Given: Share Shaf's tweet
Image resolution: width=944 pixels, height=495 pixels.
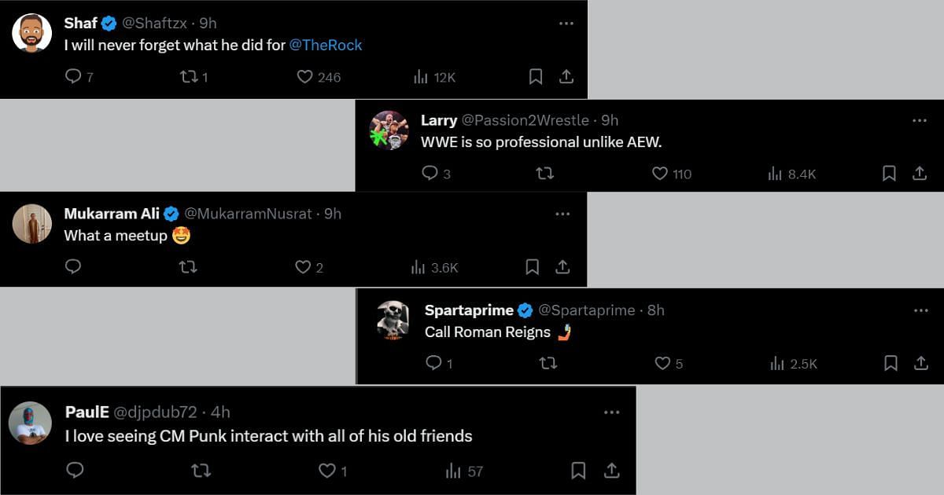Looking at the screenshot, I should 566,76.
